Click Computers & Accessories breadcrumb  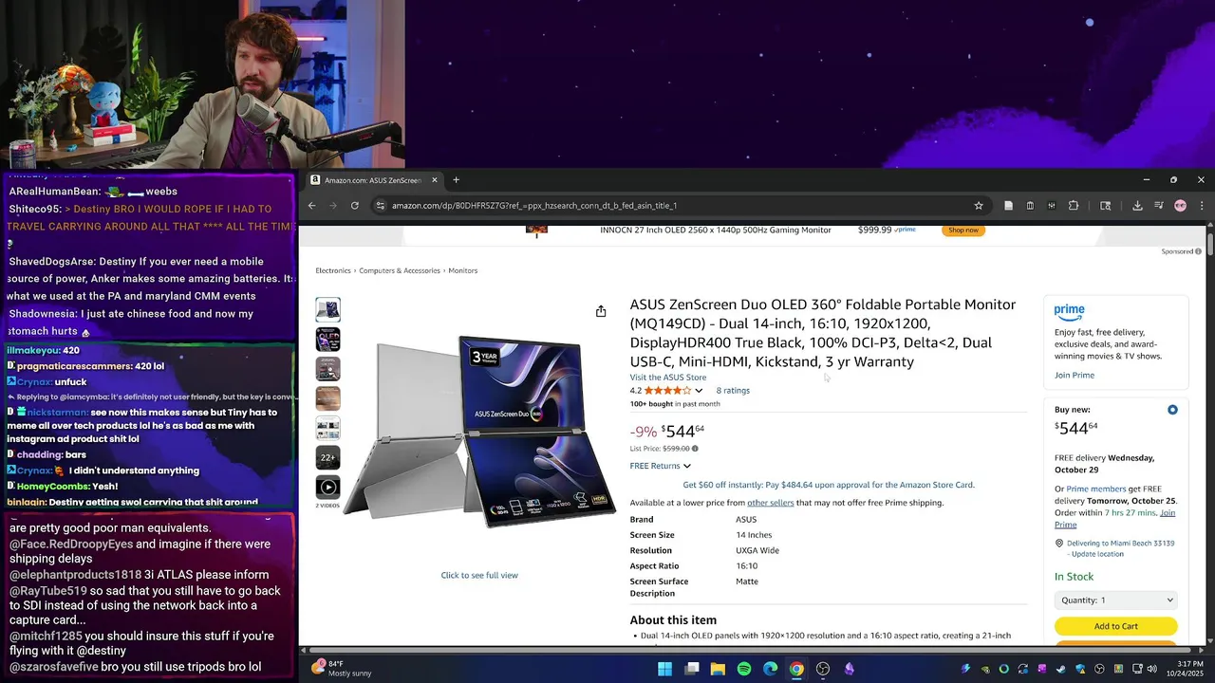coord(400,271)
